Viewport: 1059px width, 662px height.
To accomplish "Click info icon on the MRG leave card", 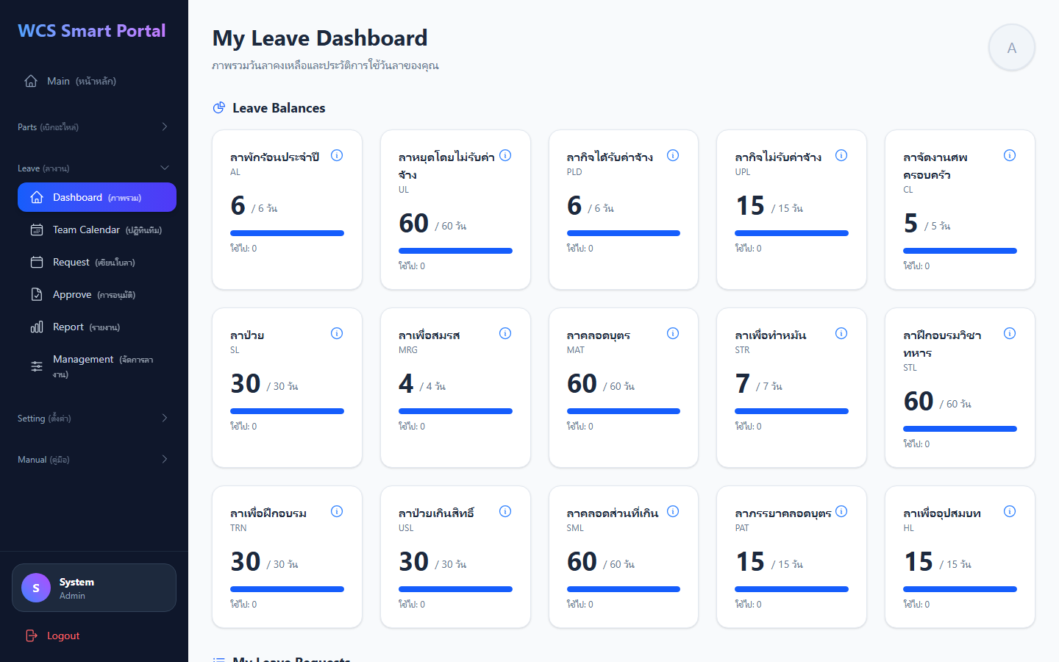I will point(505,333).
